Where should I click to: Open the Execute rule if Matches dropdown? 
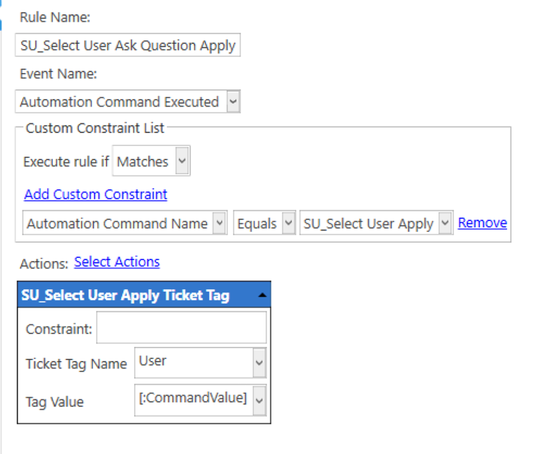(151, 161)
